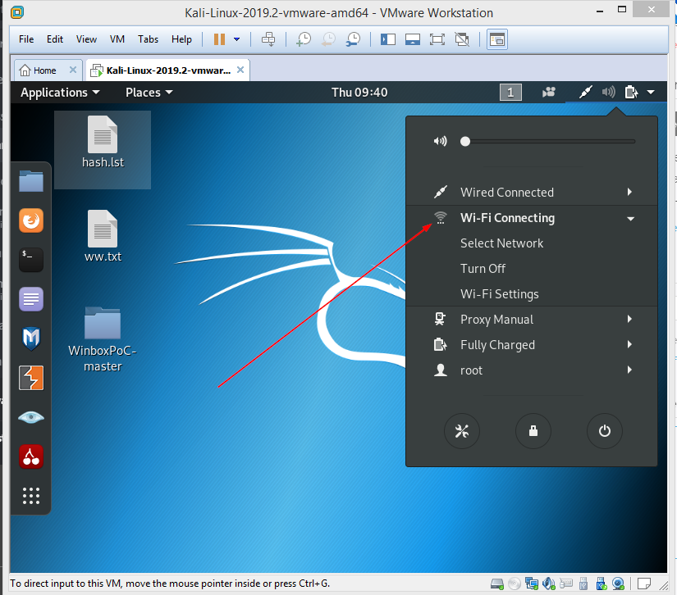
Task: Close the Home tab
Action: [x=73, y=70]
